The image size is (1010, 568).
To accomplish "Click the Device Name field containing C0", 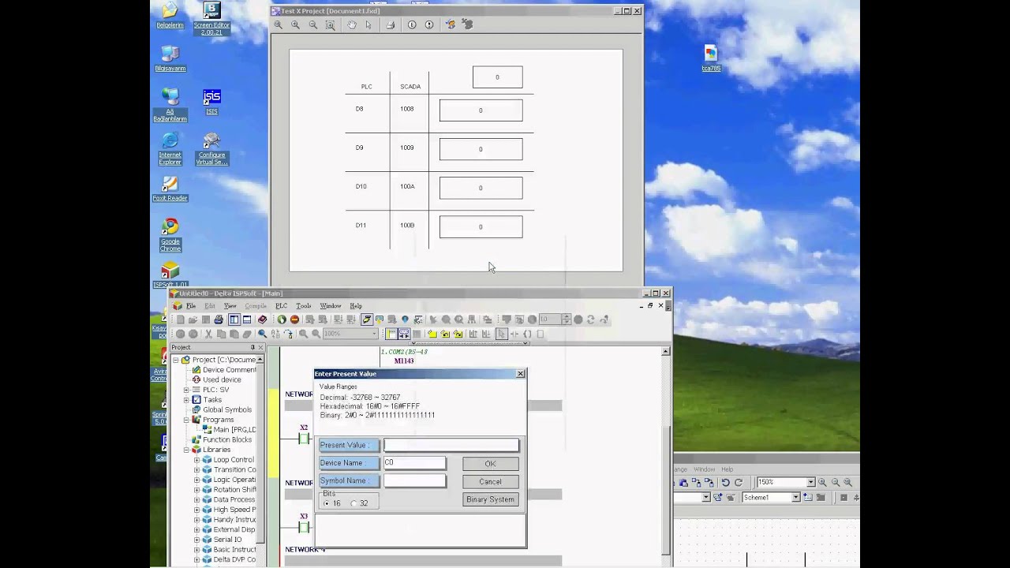I will coord(414,463).
